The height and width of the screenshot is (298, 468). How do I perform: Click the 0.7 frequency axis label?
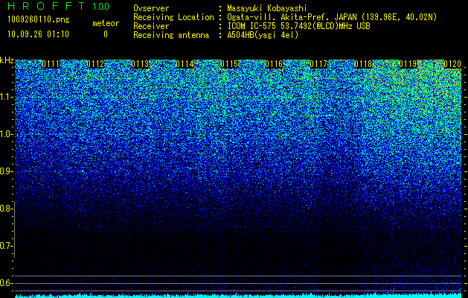coord(7,246)
